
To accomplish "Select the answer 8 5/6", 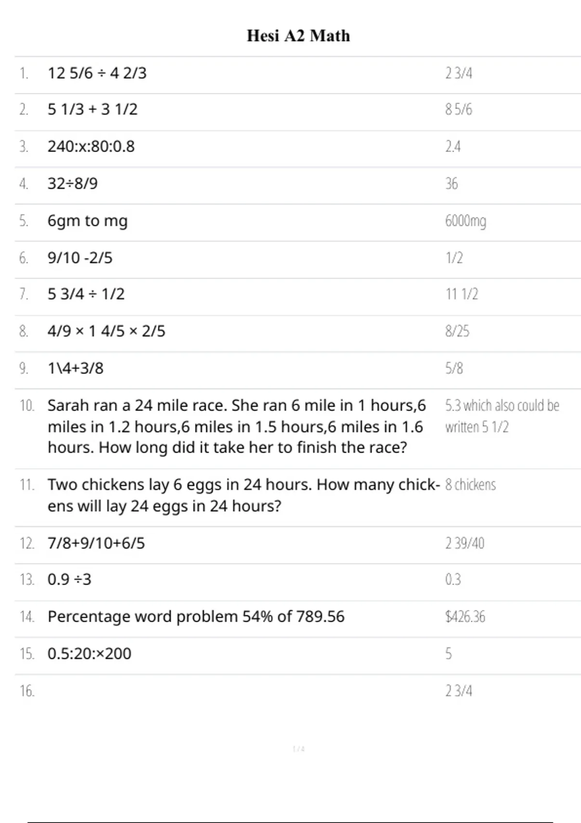I will 459,109.
